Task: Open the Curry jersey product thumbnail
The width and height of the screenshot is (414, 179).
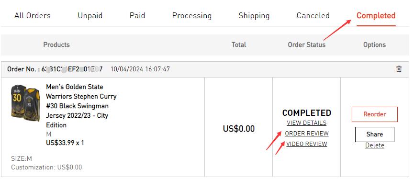Action: (25, 103)
